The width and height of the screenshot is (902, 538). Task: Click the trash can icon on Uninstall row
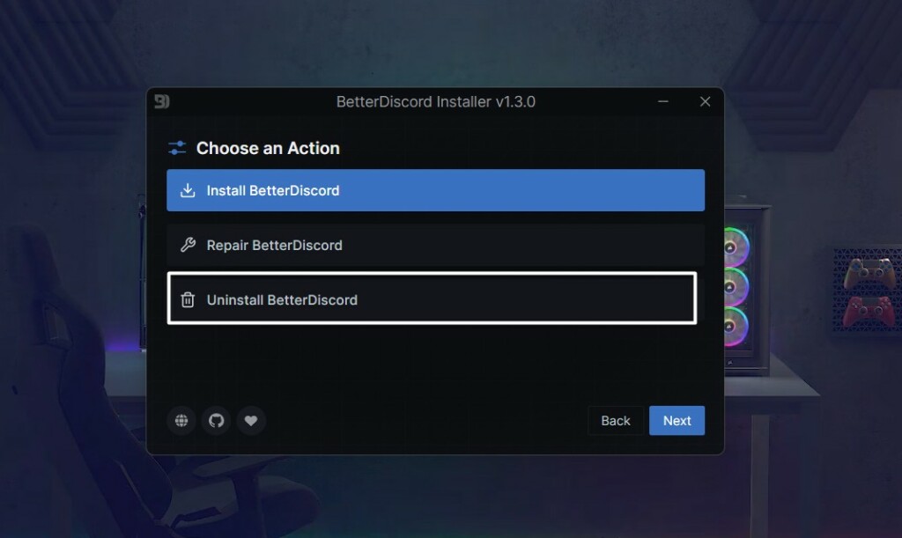pyautogui.click(x=188, y=299)
